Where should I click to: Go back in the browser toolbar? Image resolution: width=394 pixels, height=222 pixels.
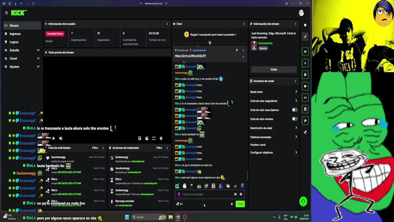[21, 3]
